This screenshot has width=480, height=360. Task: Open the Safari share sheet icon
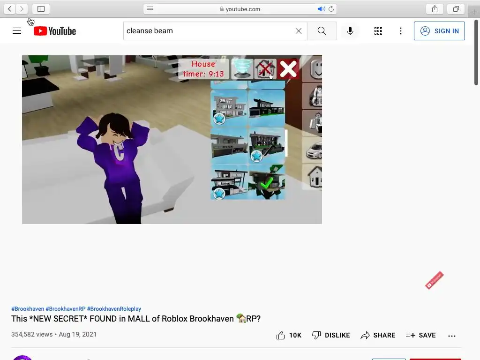[x=435, y=9]
